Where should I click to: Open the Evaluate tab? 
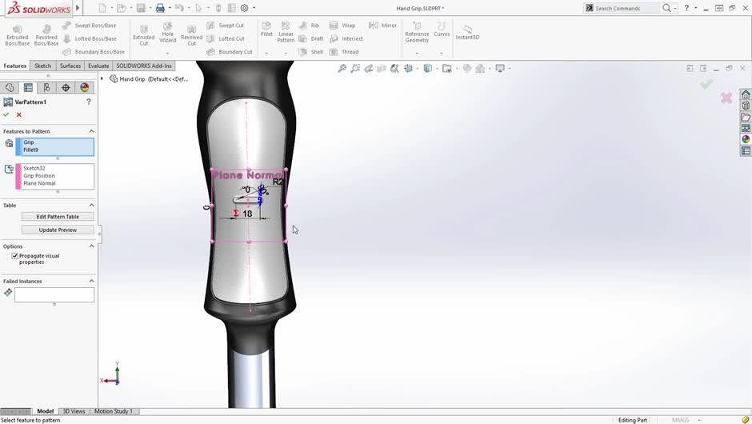click(98, 66)
